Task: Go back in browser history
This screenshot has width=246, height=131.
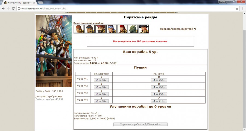Action: click(3, 8)
